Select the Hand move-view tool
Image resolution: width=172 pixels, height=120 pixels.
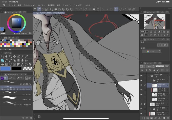coord(7,56)
